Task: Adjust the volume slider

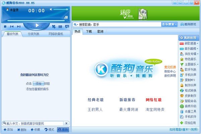Action: (x=61, y=9)
